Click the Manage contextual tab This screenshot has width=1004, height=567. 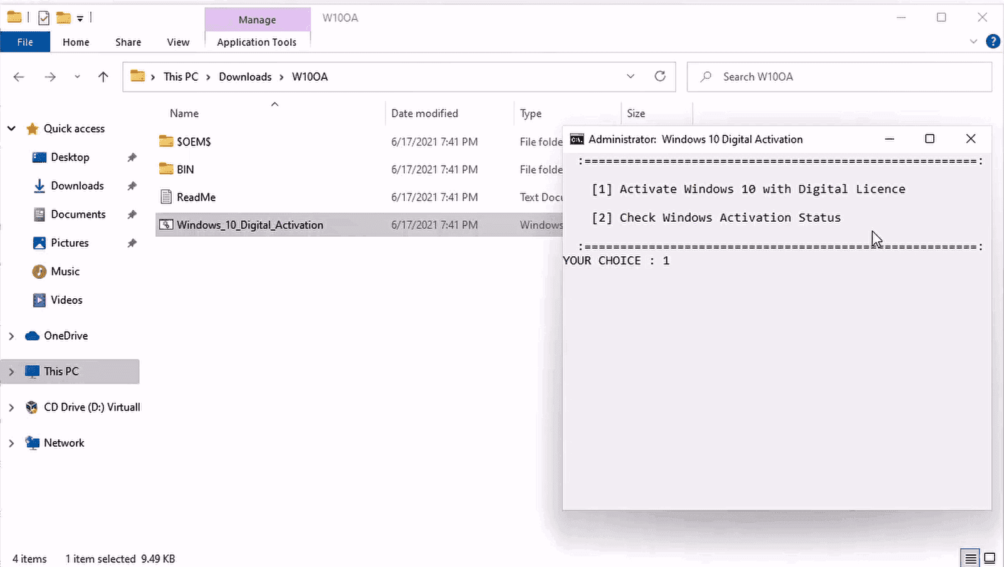click(257, 19)
